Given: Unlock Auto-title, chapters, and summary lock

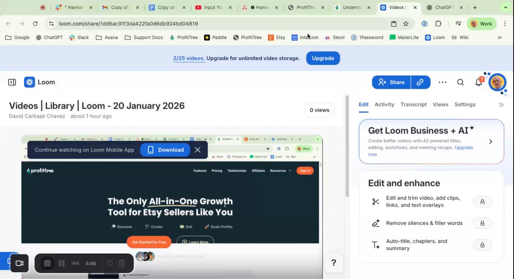Looking at the screenshot, I should click(x=482, y=245).
